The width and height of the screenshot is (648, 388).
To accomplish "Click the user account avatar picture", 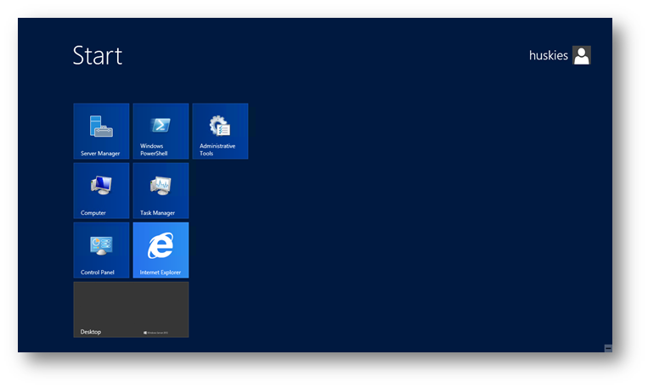I will tap(582, 55).
